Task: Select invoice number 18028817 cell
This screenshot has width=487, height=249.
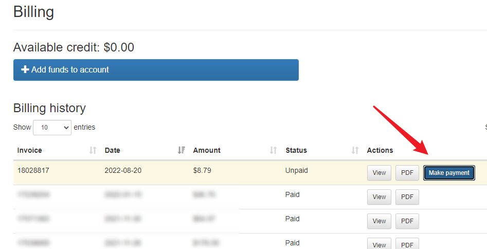Action: [x=33, y=170]
